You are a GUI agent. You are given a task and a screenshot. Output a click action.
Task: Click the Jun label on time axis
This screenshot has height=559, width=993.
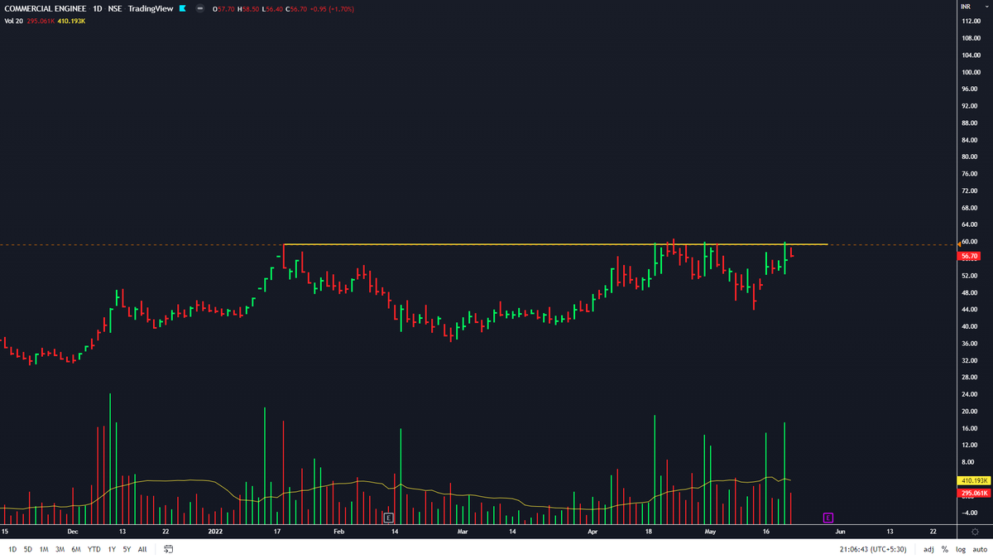click(x=841, y=530)
